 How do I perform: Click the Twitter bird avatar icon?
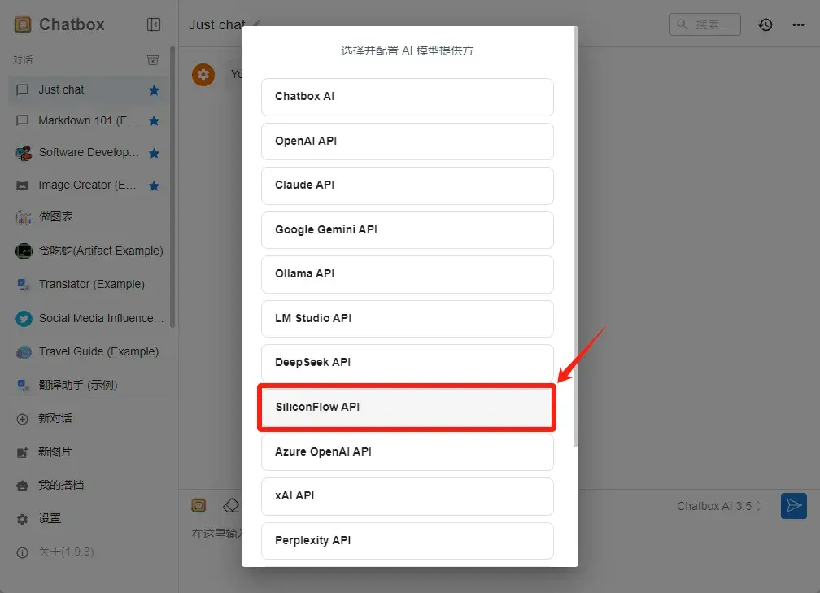pyautogui.click(x=24, y=319)
